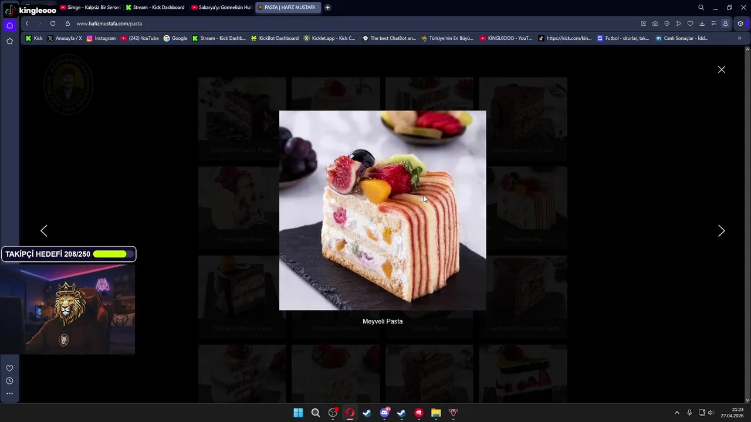This screenshot has height=422, width=751.
Task: Open the downloads icon in toolbar
Action: tap(702, 23)
